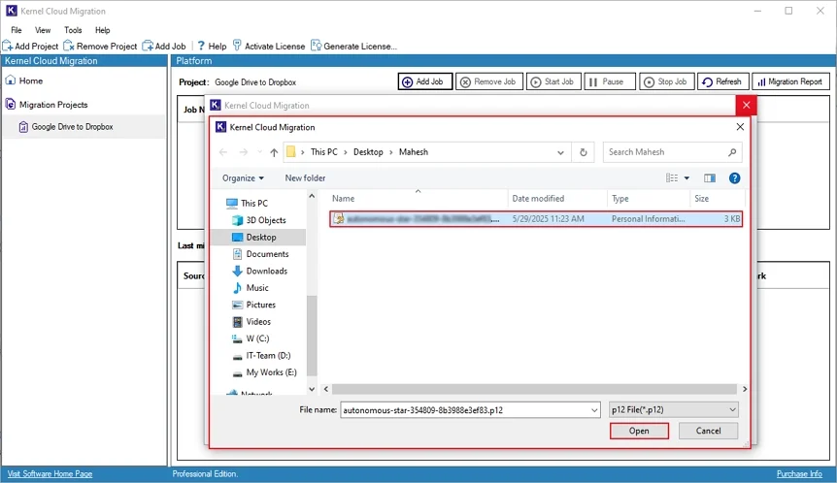Click Add Project in the toolbar
Image resolution: width=837 pixels, height=483 pixels.
pos(30,47)
